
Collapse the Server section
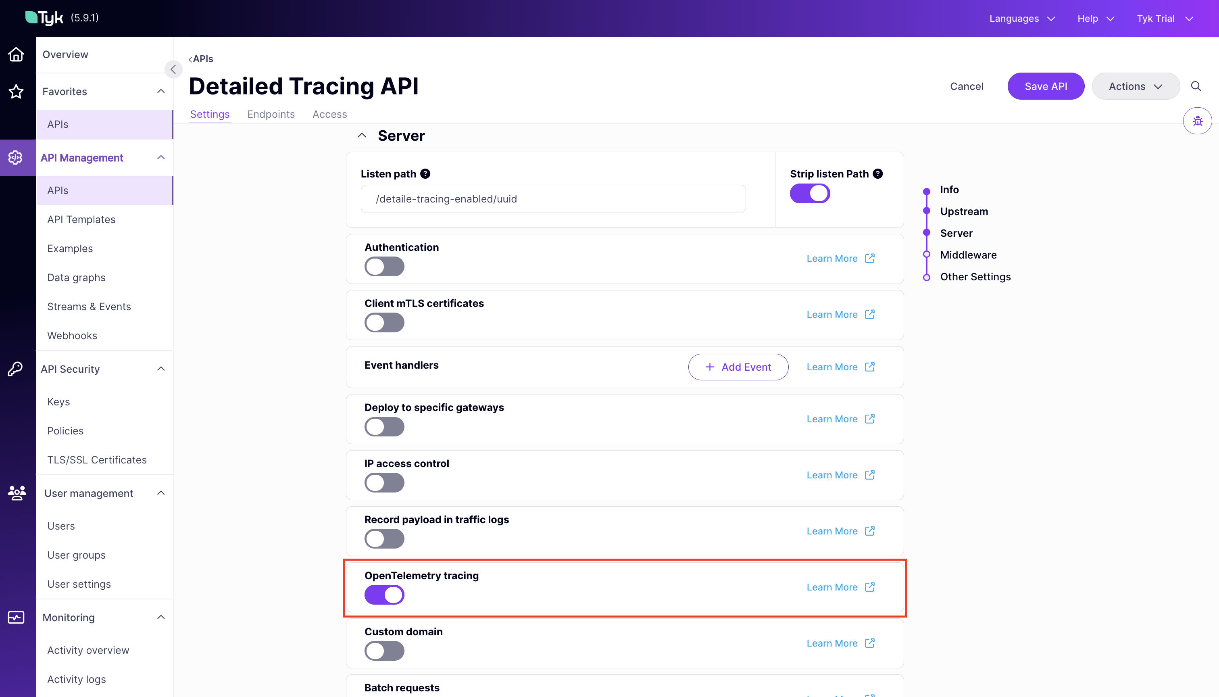coord(362,135)
